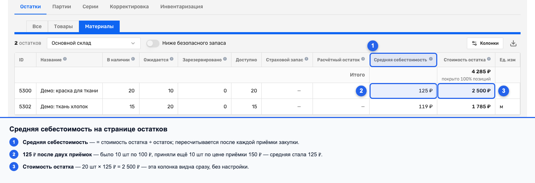Open the Серии tab

tap(90, 6)
